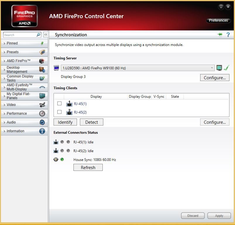The width and height of the screenshot is (235, 225).
Task: Open Preferences
Action: pos(218,20)
